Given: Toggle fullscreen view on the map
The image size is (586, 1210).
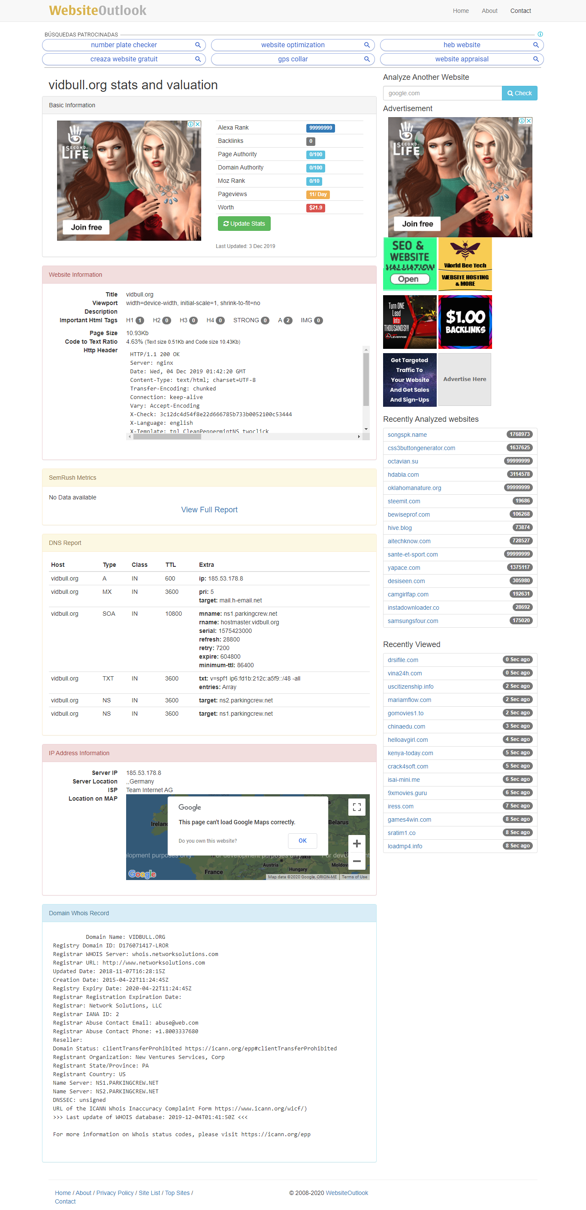Looking at the screenshot, I should (x=357, y=807).
